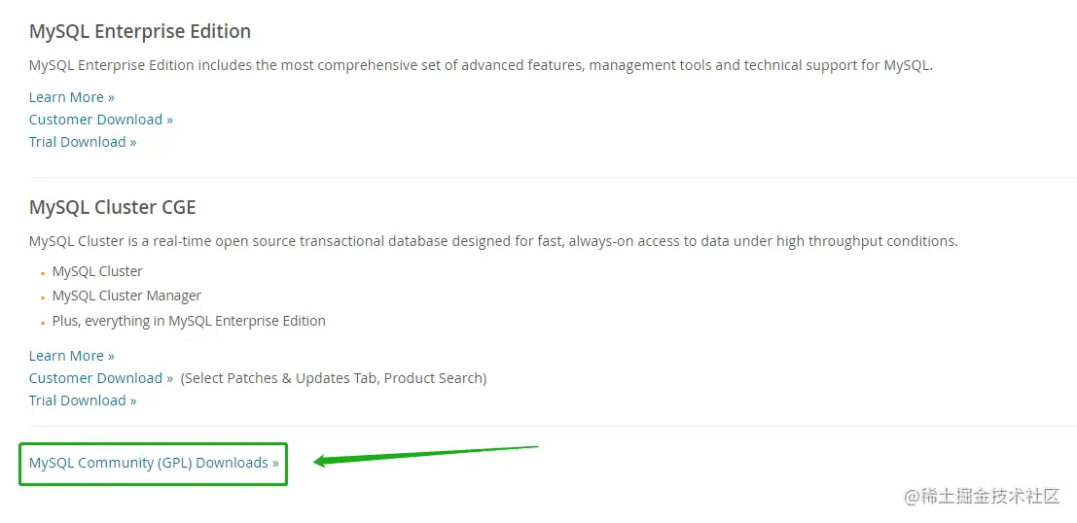Select the MySQL Cluster CGE heading
Image resolution: width=1077 pixels, height=523 pixels.
[x=113, y=207]
